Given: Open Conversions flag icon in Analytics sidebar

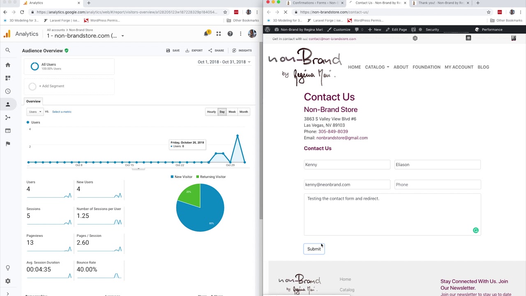Looking at the screenshot, I should click(7, 144).
